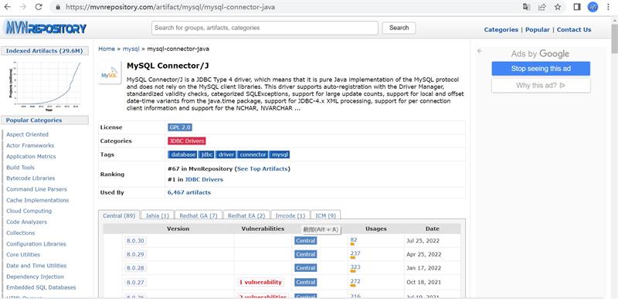Click the connector tag
Viewport: 618px width, 299px height.
[253, 155]
